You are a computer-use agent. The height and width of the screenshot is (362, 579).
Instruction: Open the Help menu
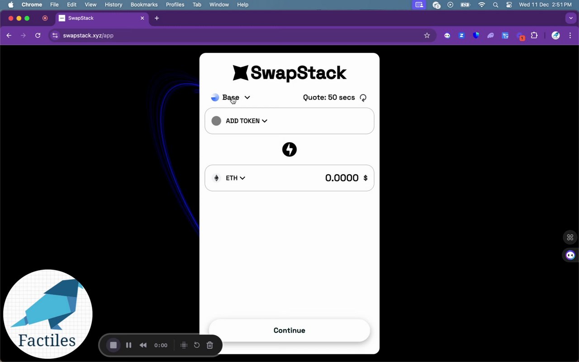click(243, 5)
